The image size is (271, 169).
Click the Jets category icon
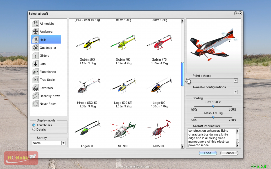coord(35,64)
